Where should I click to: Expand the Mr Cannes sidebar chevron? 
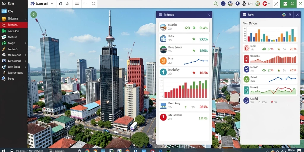(x=26, y=61)
